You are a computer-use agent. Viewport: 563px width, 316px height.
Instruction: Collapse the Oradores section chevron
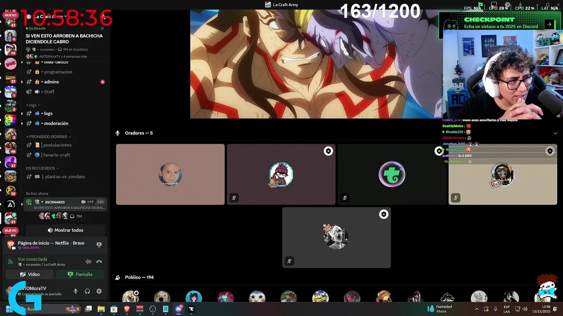coord(555,133)
